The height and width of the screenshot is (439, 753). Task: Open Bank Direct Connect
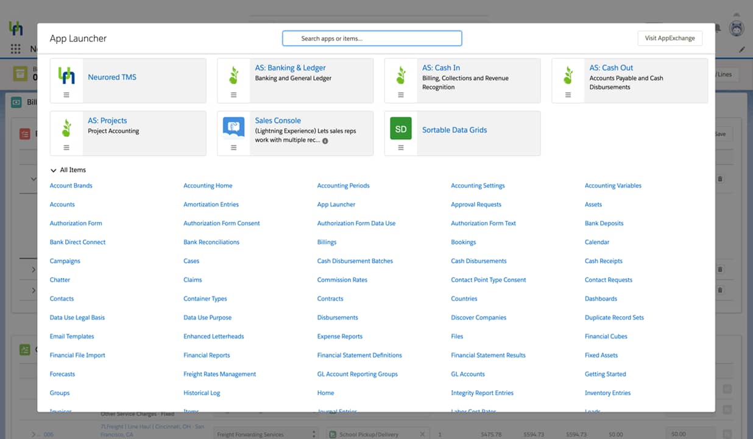click(77, 243)
